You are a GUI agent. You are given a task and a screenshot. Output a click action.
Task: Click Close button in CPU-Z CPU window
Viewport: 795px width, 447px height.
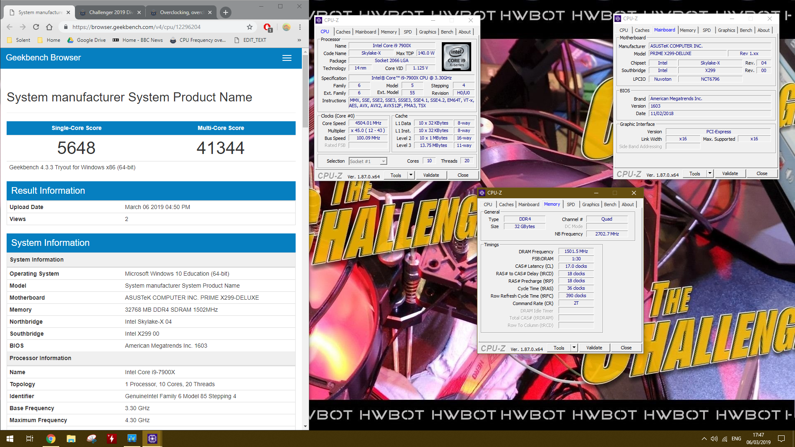coord(463,175)
